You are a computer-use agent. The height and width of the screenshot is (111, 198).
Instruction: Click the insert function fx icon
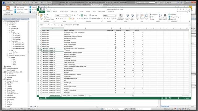[x=62, y=25]
